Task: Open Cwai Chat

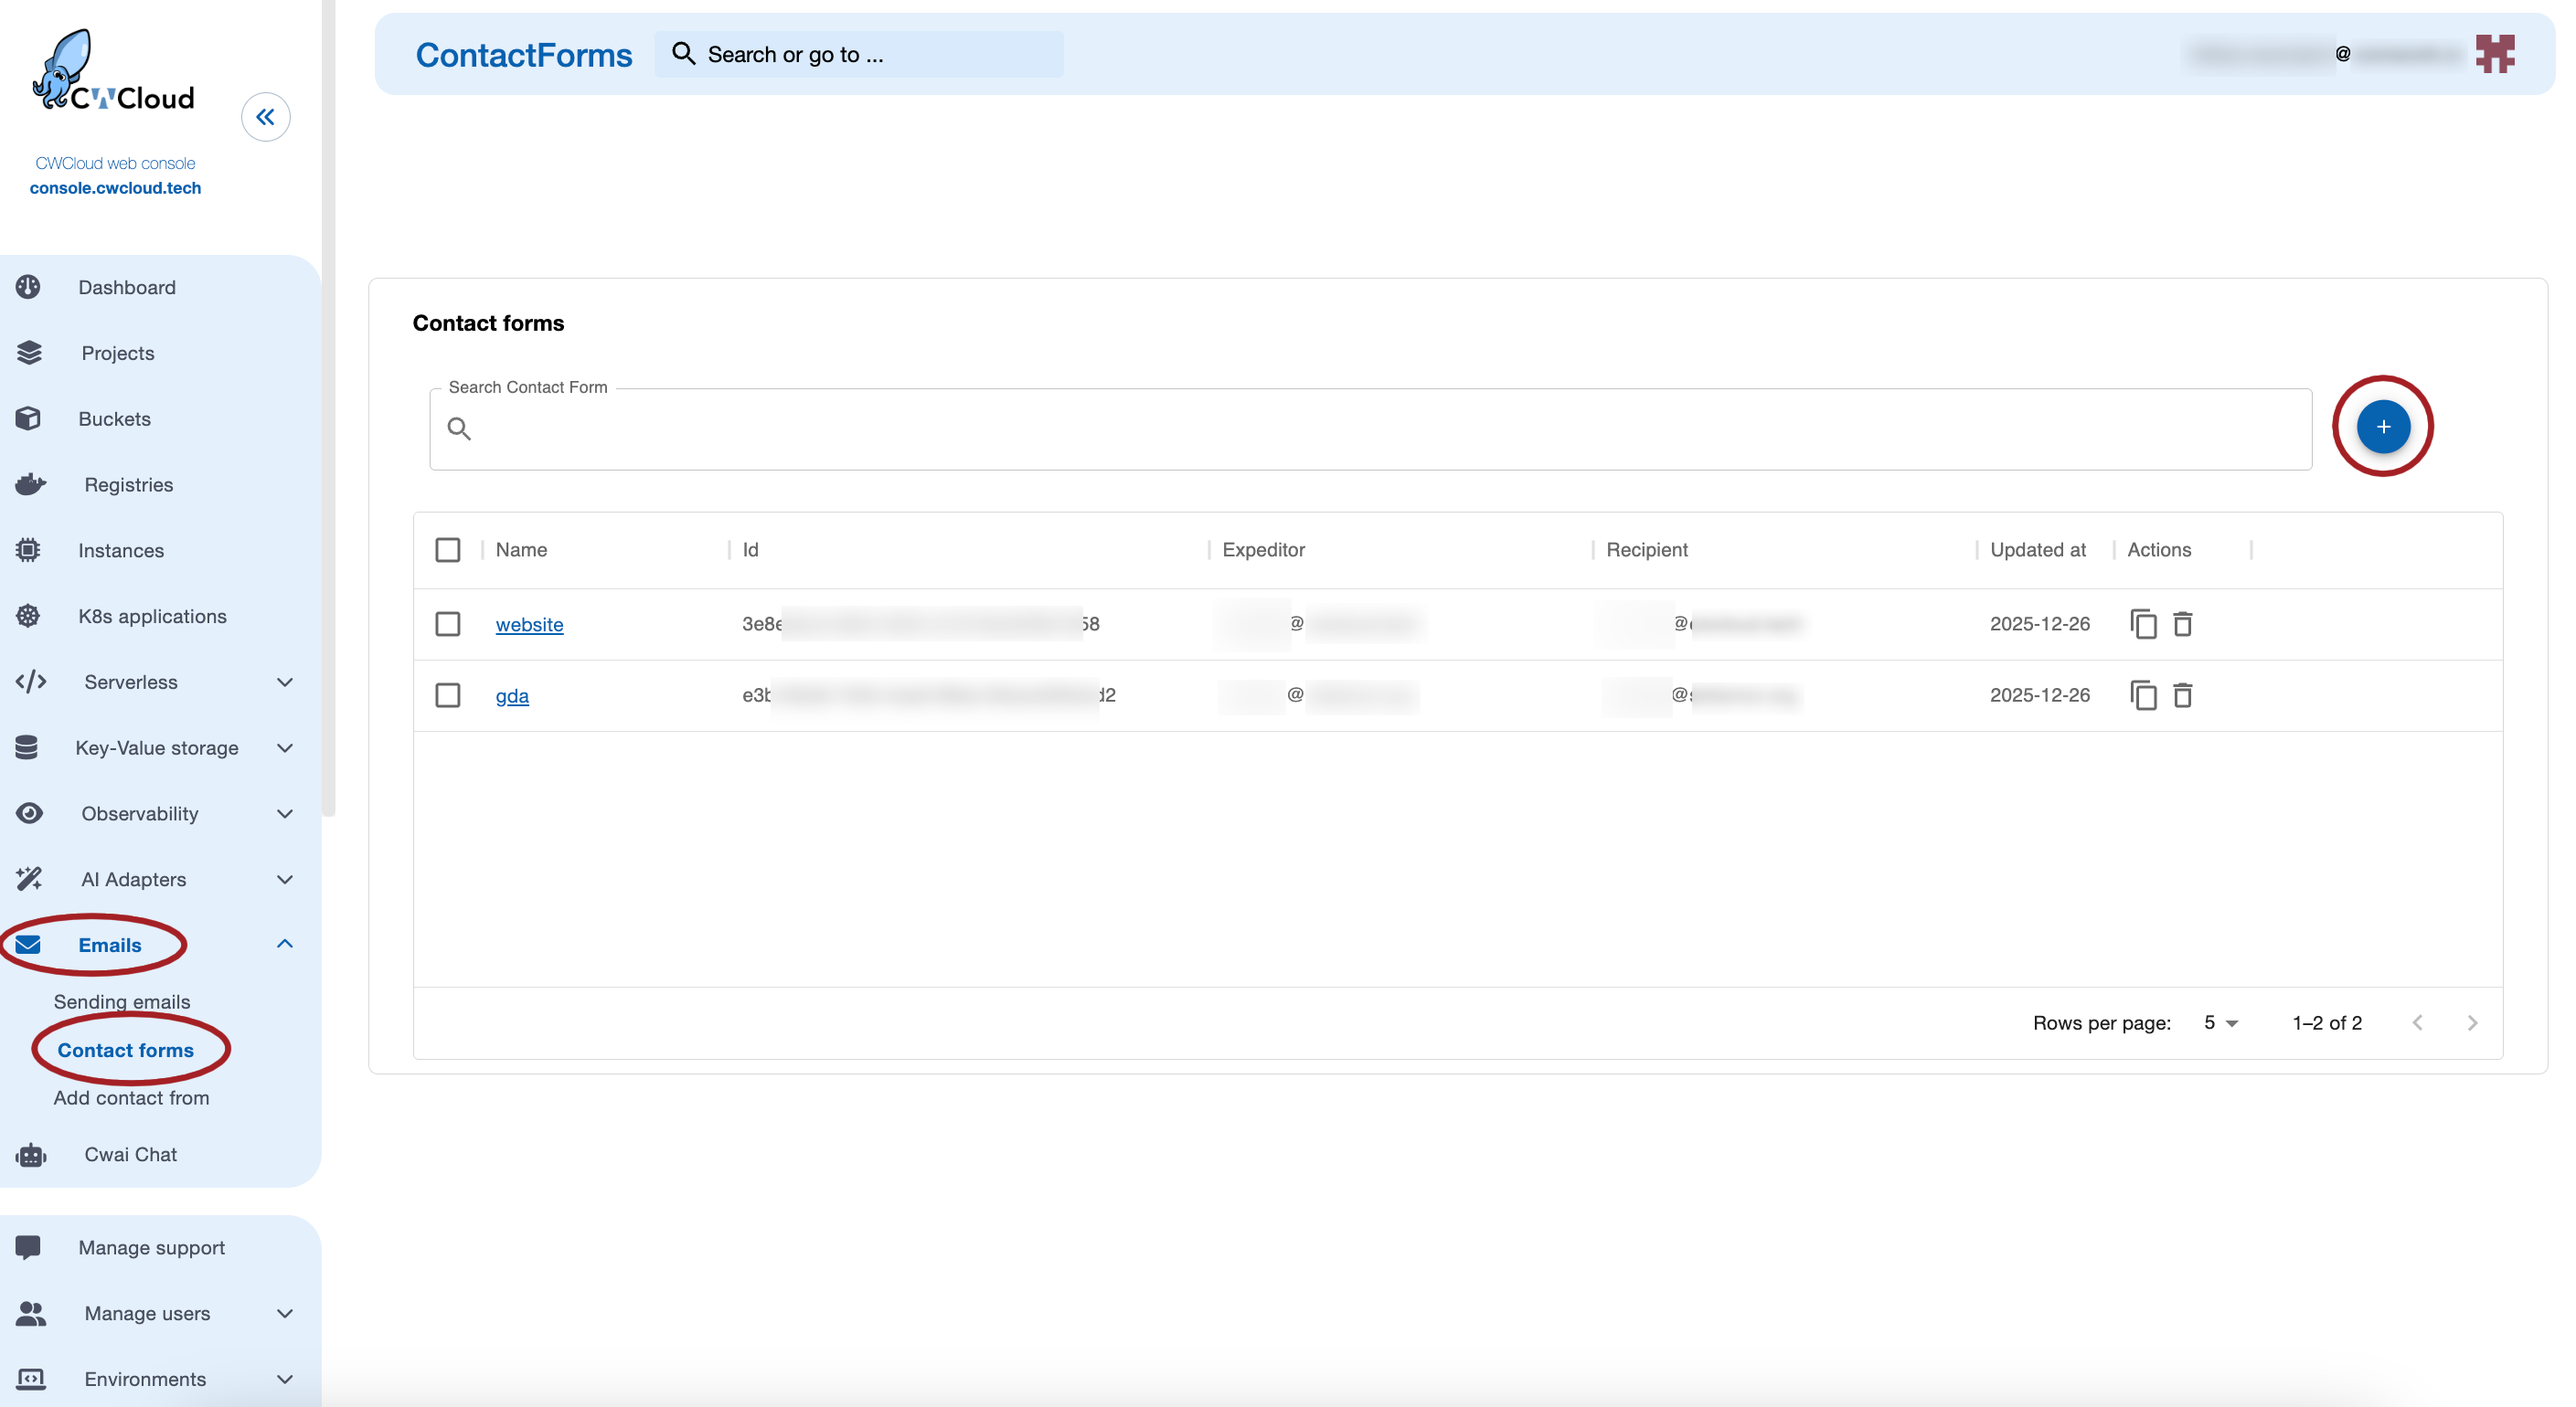Action: pyautogui.click(x=129, y=1154)
